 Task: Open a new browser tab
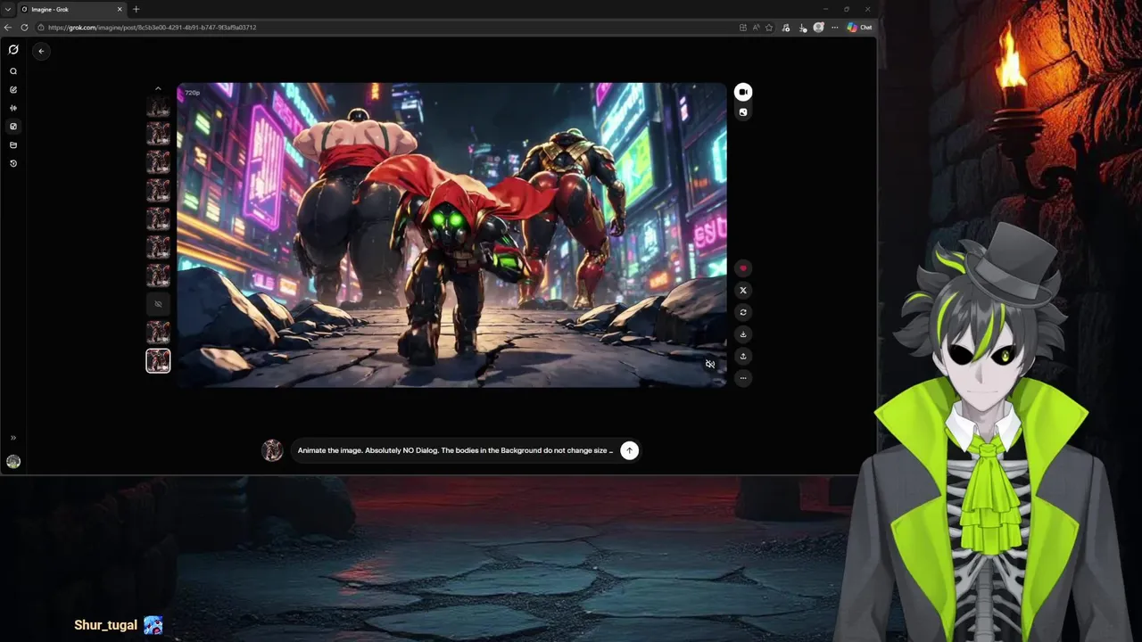click(136, 9)
